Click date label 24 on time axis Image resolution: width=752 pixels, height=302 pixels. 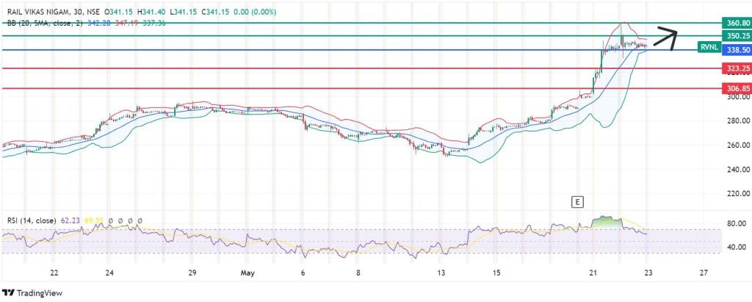click(109, 273)
